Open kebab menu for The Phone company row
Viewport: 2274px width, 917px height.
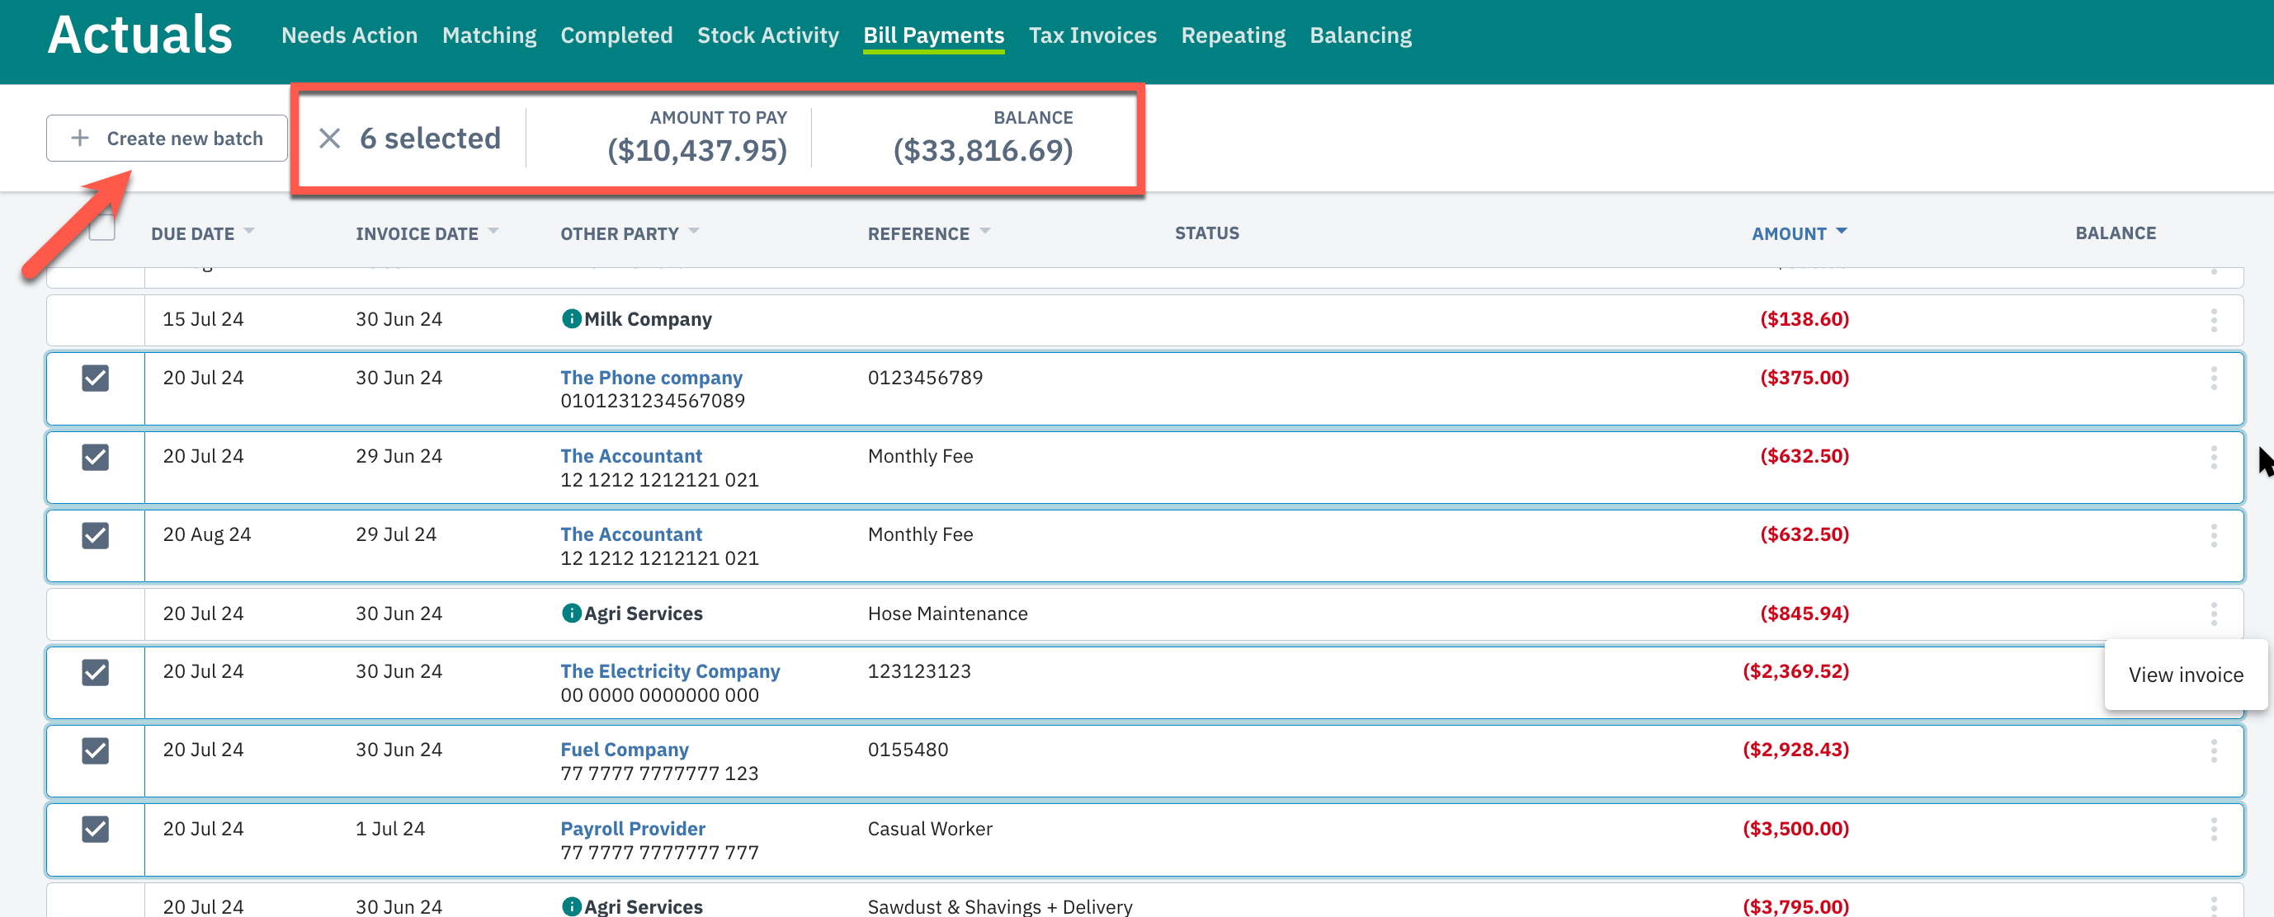coord(2213,379)
